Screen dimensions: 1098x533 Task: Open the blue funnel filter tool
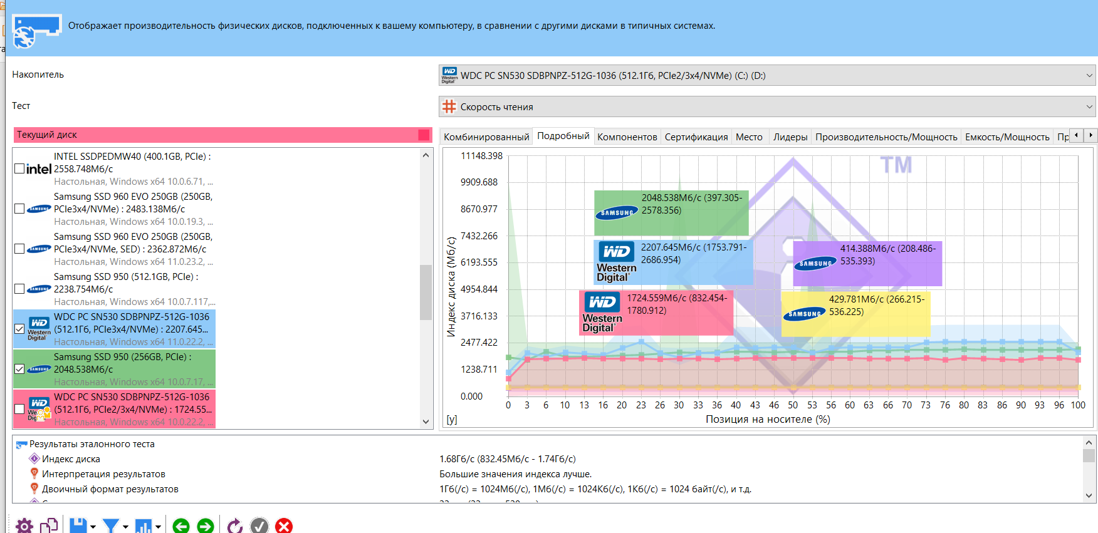point(111,525)
